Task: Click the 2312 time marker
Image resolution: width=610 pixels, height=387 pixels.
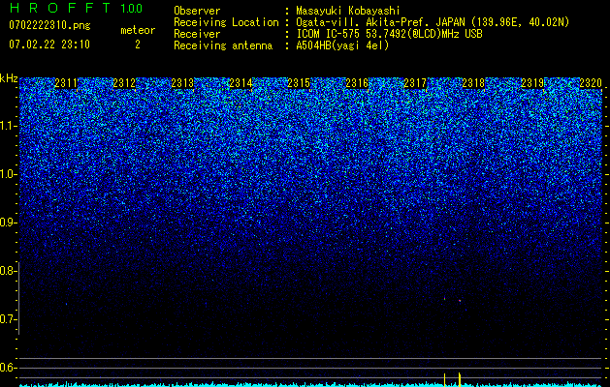Action: click(x=124, y=83)
